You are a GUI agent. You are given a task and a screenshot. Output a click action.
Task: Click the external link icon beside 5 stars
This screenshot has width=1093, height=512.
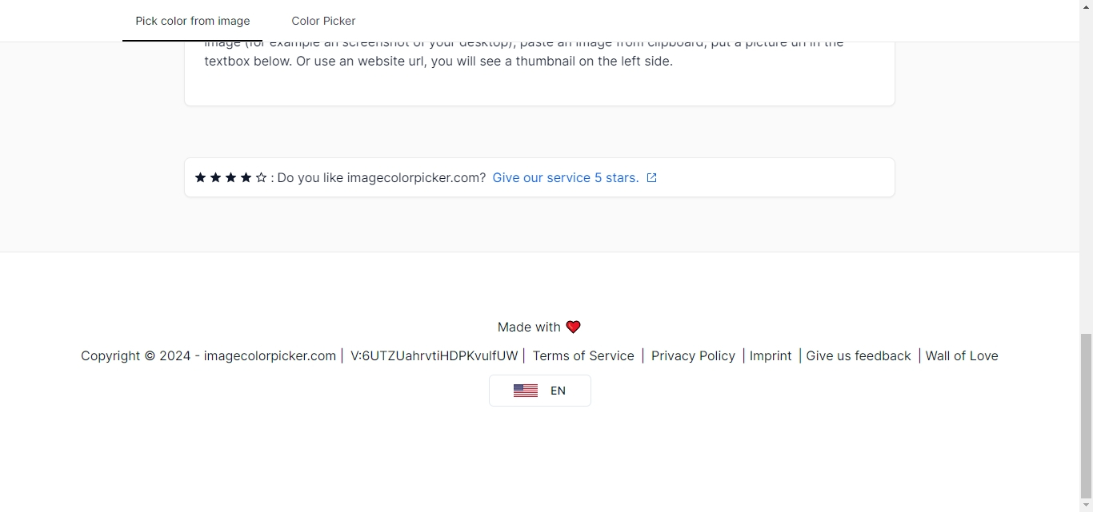coord(651,178)
